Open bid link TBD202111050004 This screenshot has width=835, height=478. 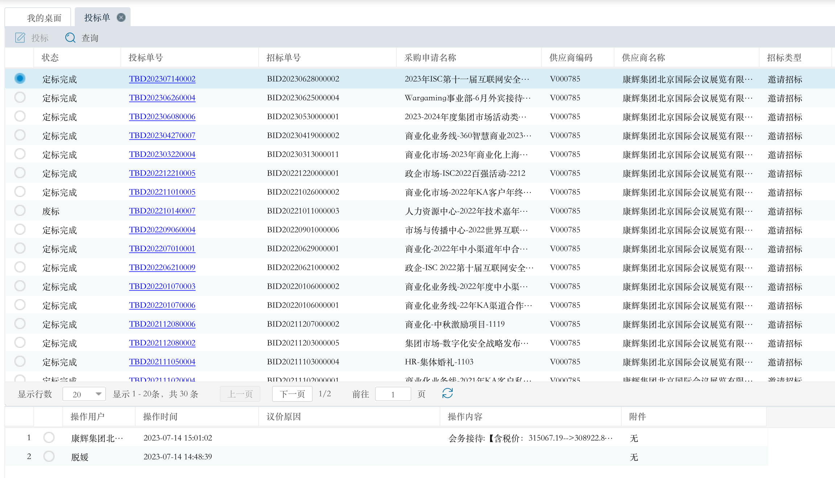(162, 362)
